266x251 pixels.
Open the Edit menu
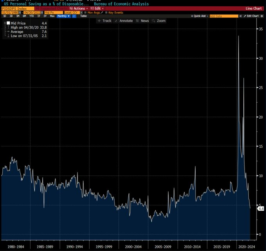pyautogui.click(x=97, y=9)
